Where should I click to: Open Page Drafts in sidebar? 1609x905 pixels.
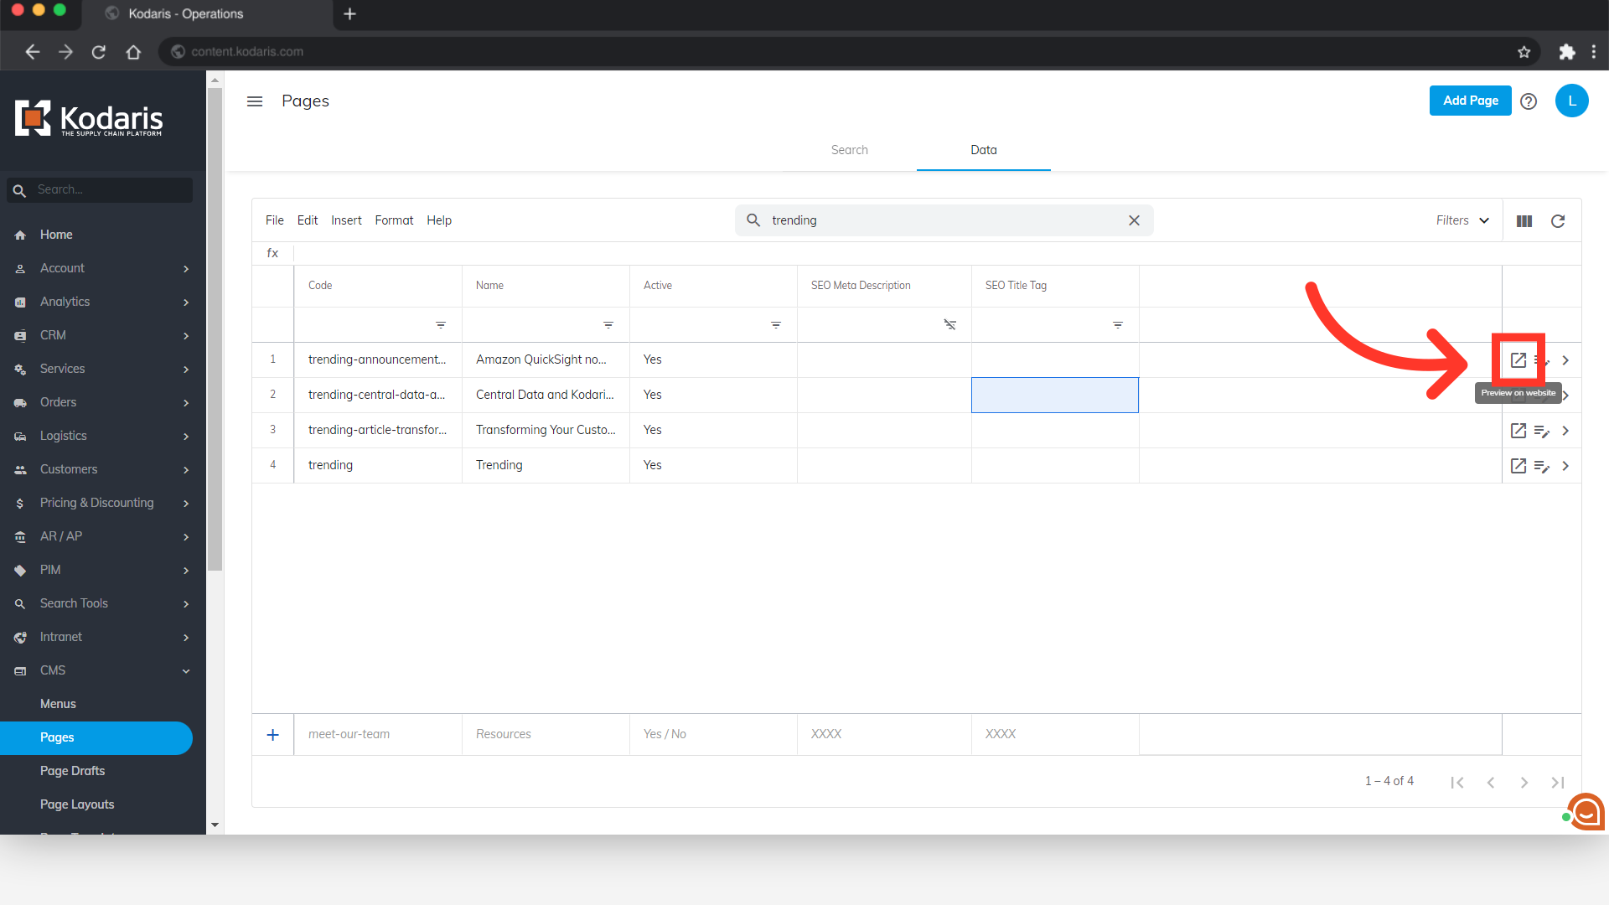coord(73,771)
